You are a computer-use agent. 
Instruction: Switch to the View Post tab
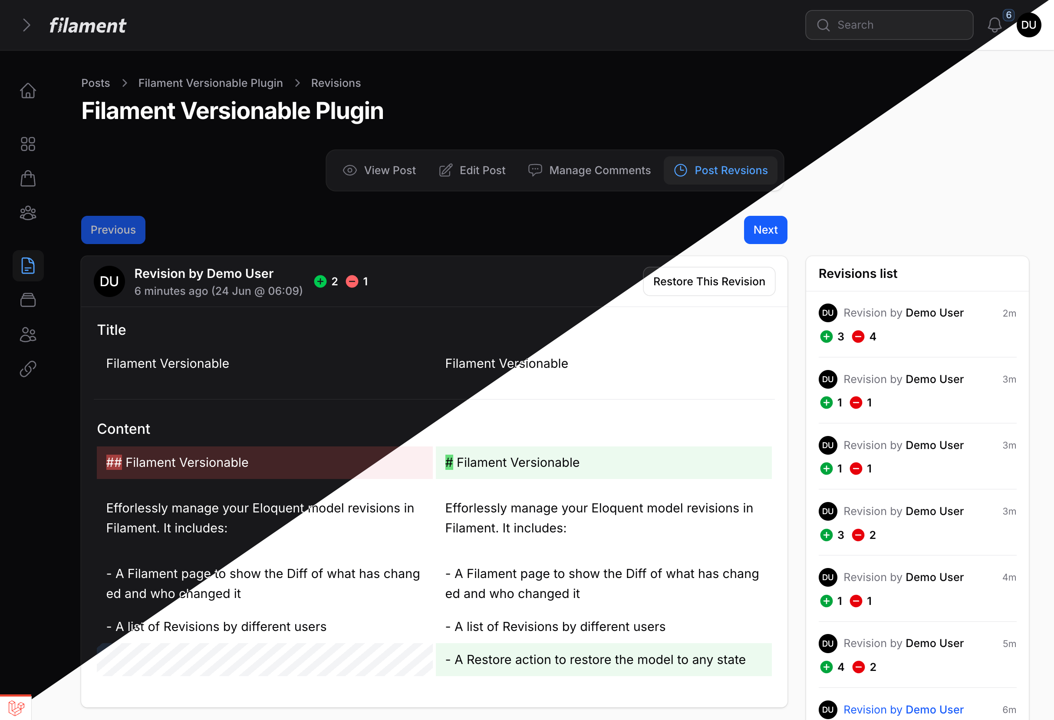379,170
